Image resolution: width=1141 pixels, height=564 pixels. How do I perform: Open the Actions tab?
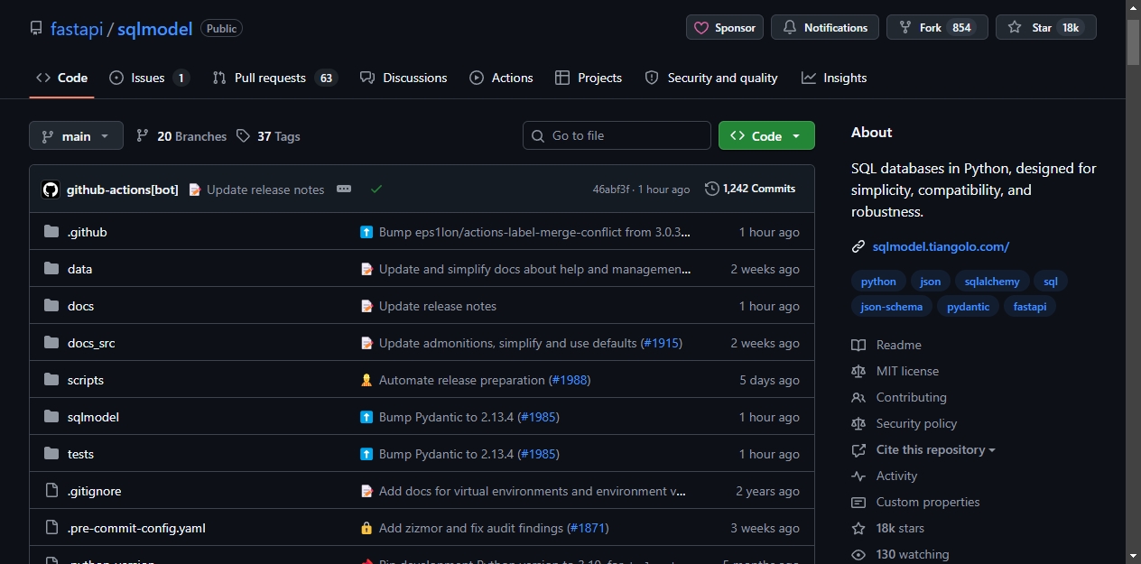[502, 78]
